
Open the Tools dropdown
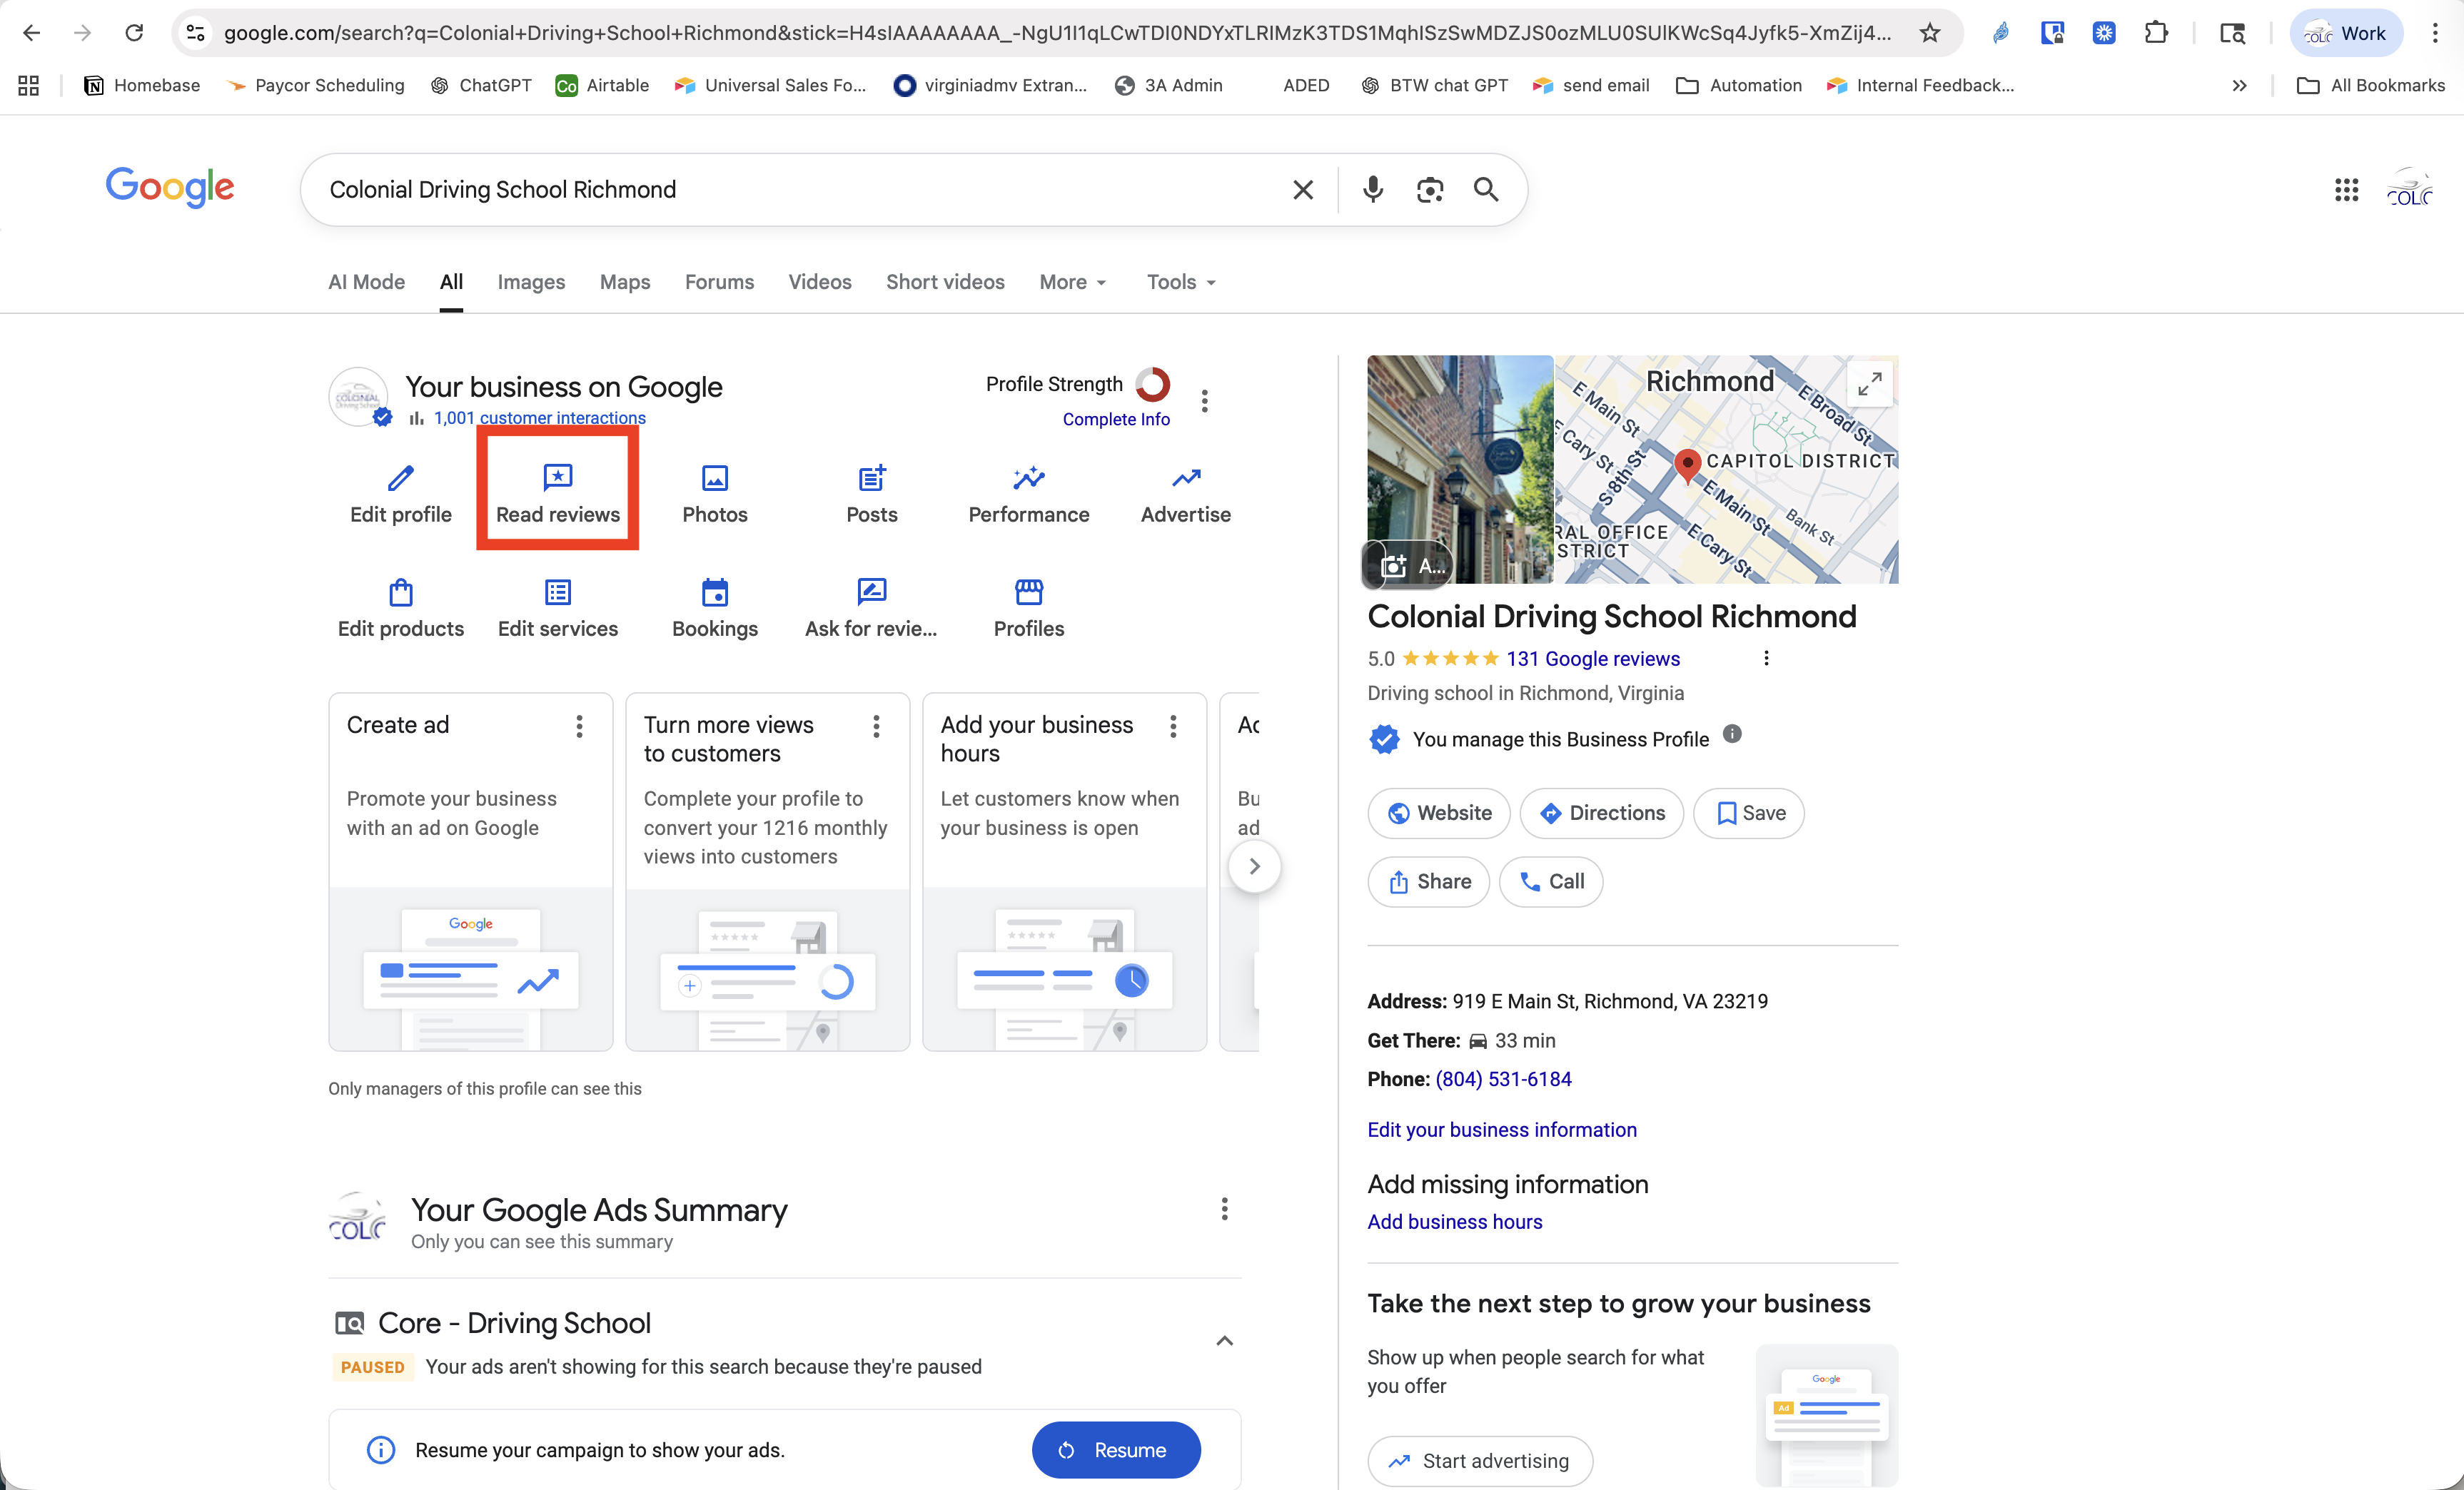(1181, 282)
